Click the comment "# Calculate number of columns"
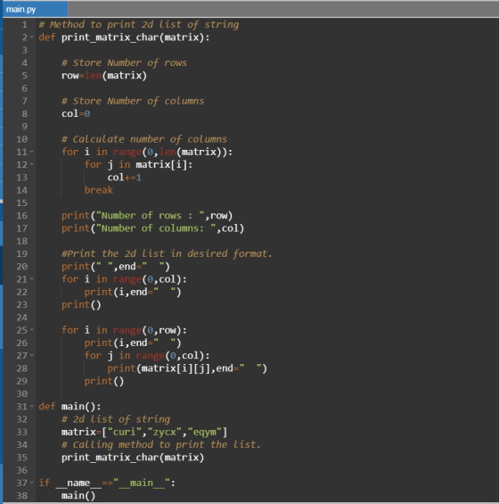This screenshot has height=504, width=499. [x=144, y=139]
